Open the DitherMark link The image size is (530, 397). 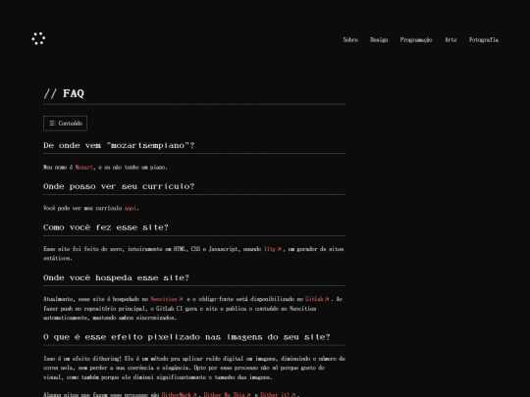click(180, 394)
